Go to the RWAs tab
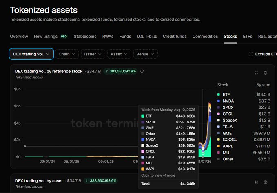 (108, 37)
